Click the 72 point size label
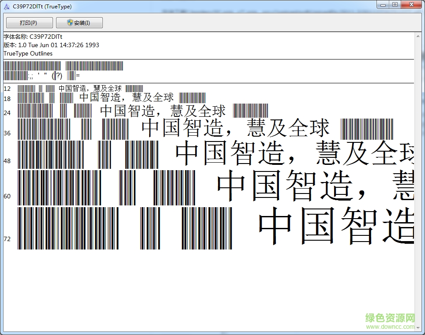This screenshot has height=335, width=425. coord(7,239)
